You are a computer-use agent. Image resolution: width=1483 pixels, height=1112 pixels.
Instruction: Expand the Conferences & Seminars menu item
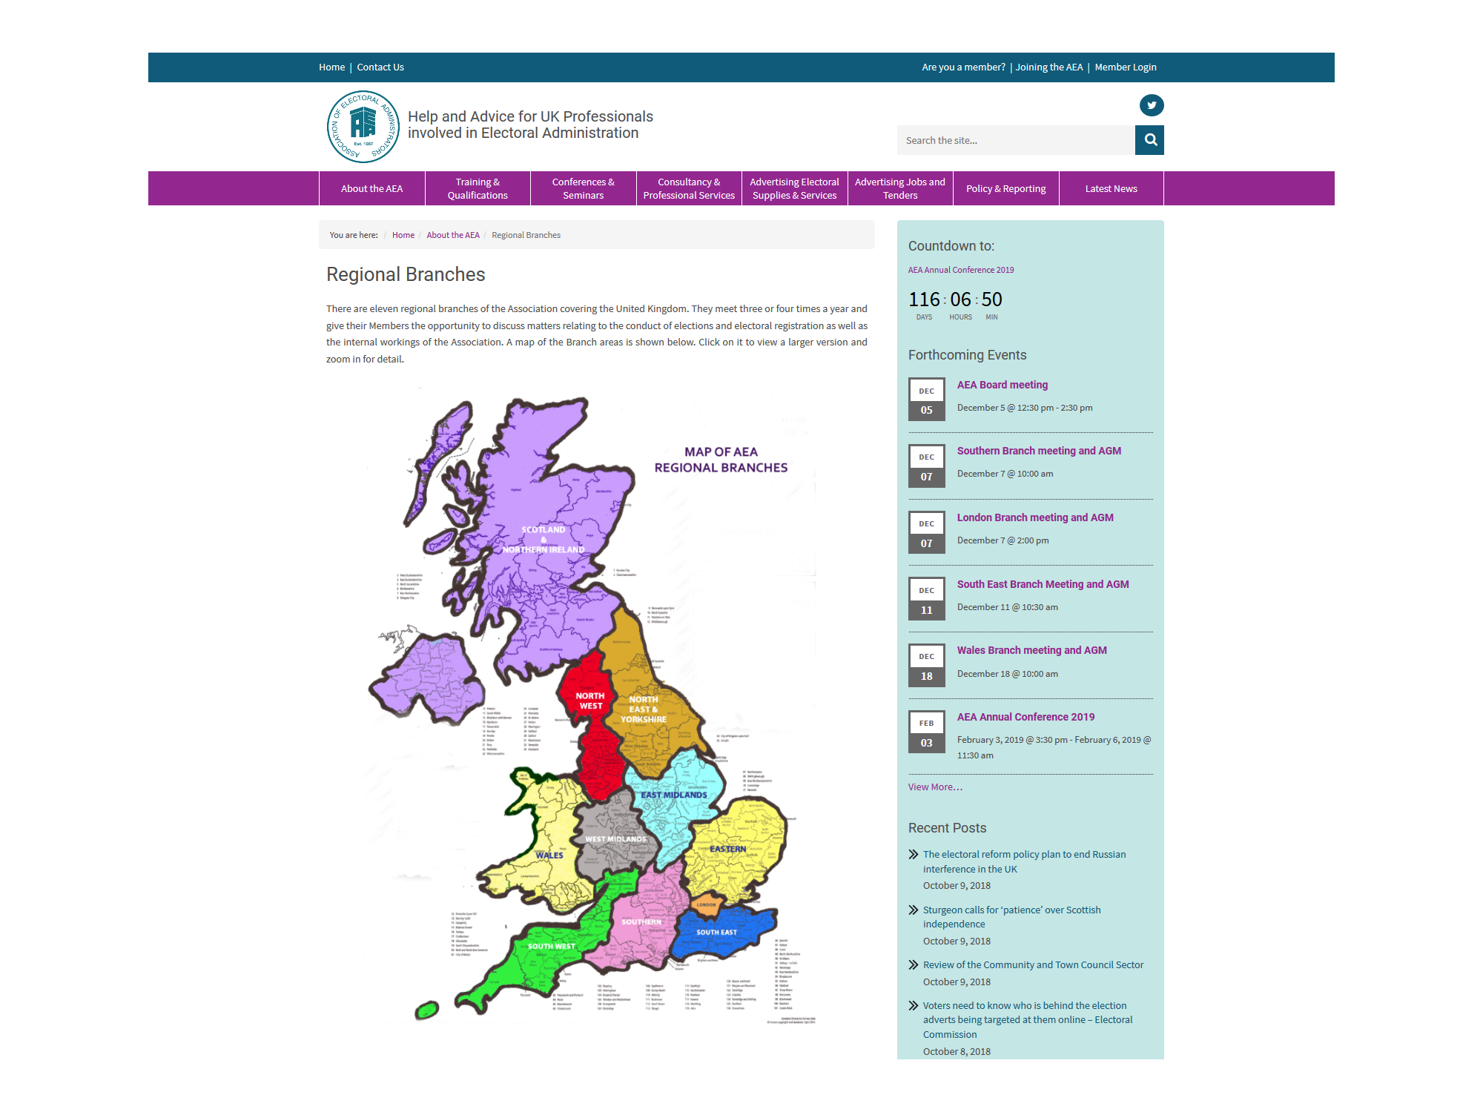[x=583, y=187]
